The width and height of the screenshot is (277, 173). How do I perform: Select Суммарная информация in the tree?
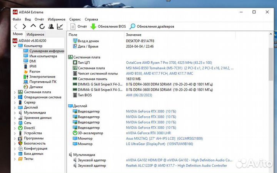47,51
